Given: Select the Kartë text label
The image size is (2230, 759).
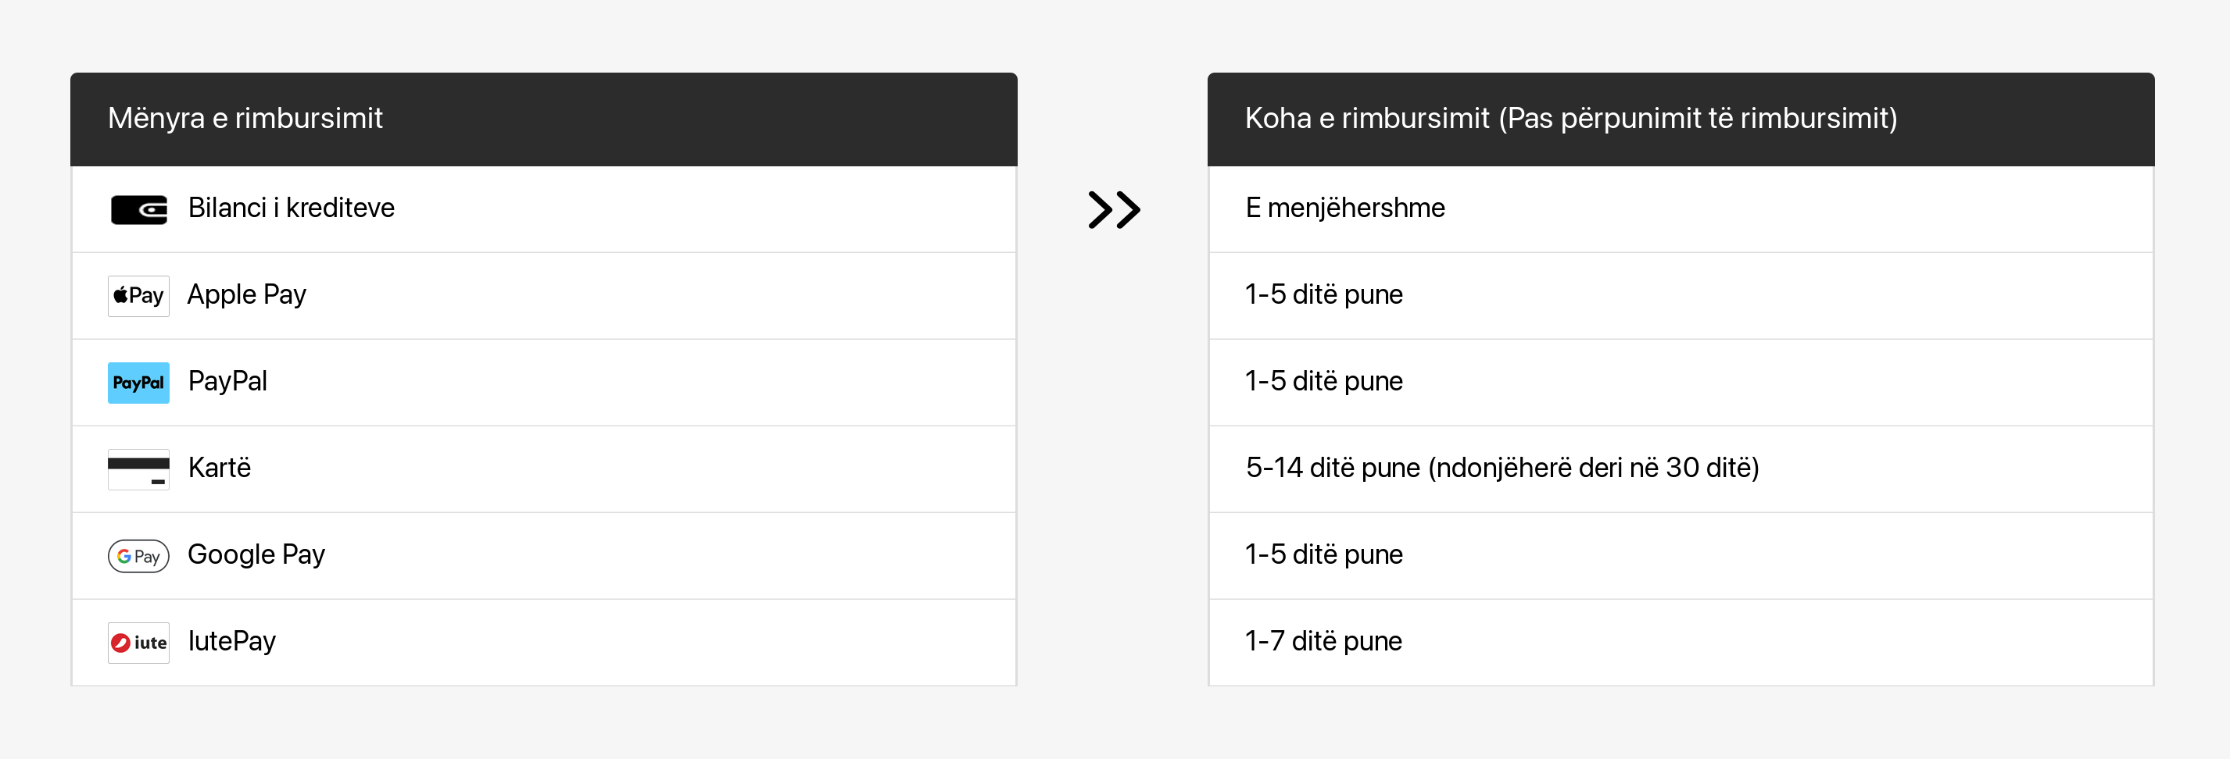Looking at the screenshot, I should (x=219, y=468).
